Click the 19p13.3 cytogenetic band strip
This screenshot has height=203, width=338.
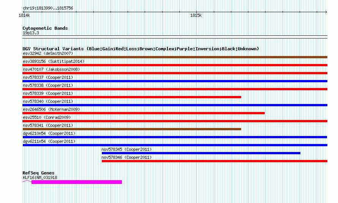coord(175,37)
